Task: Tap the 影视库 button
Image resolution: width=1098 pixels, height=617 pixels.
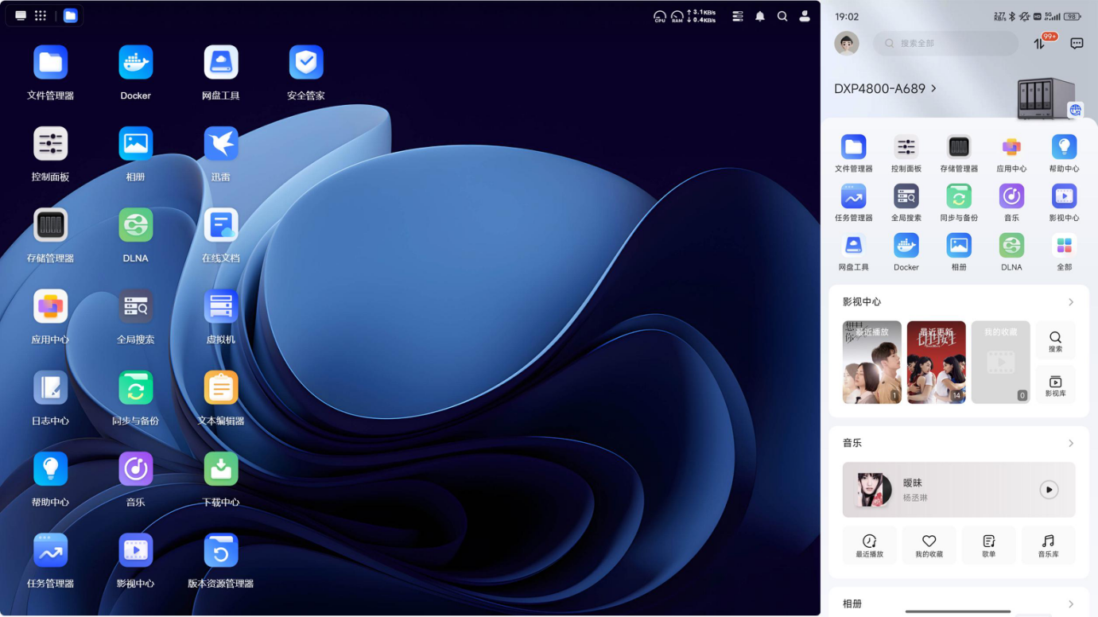Action: tap(1056, 385)
